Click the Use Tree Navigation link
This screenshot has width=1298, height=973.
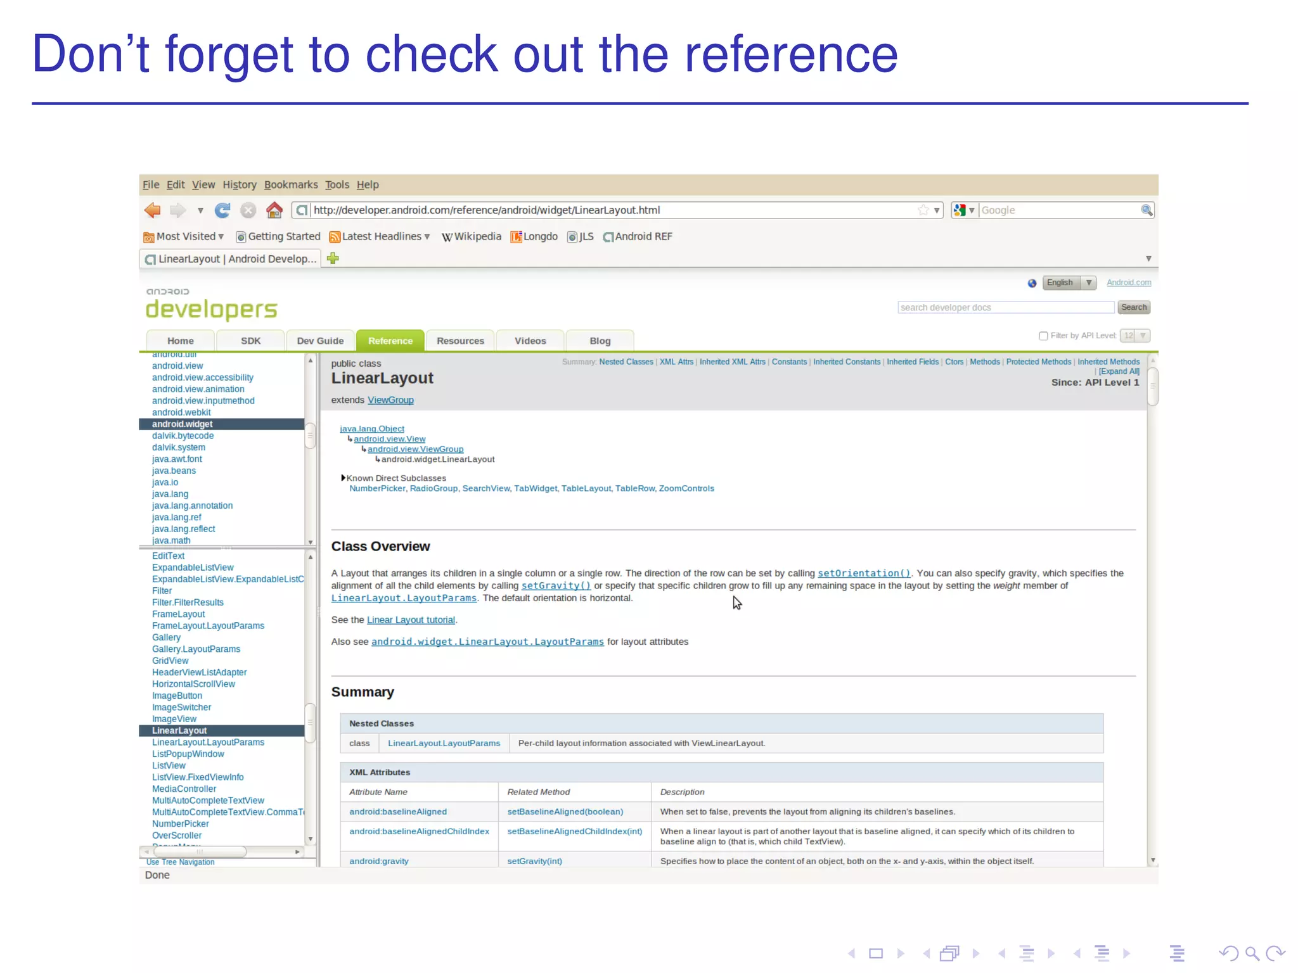180,862
